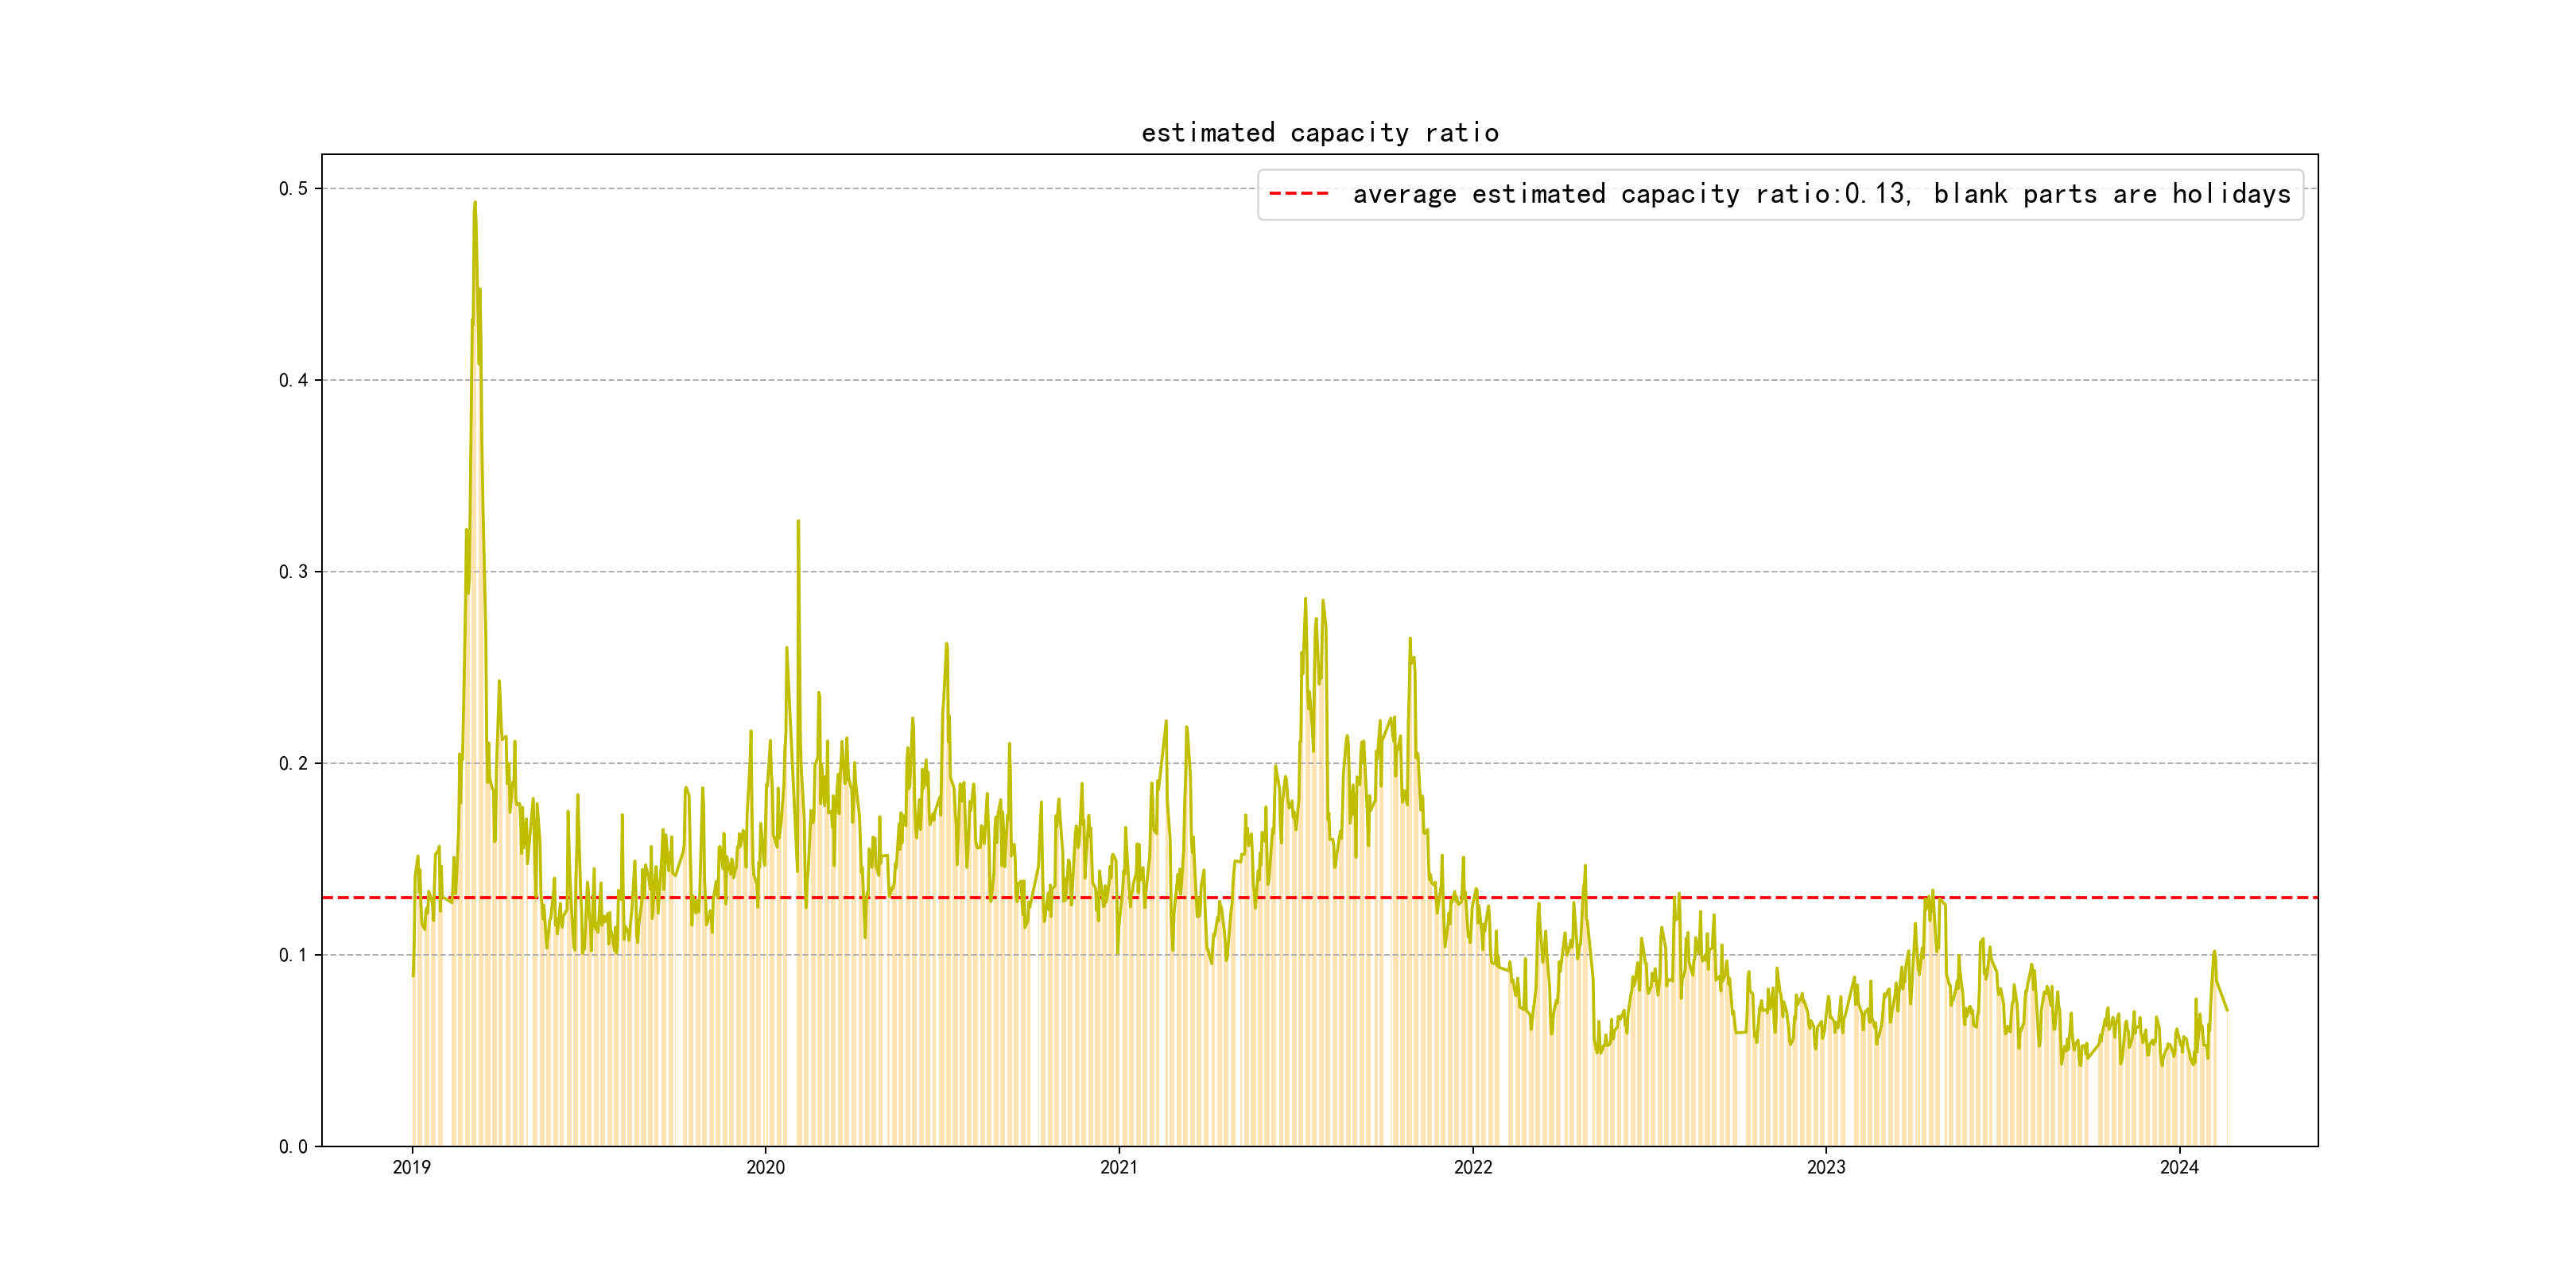Click the 2019 x-axis tick label
Image resolution: width=2576 pixels, height=1288 pixels.
412,1167
